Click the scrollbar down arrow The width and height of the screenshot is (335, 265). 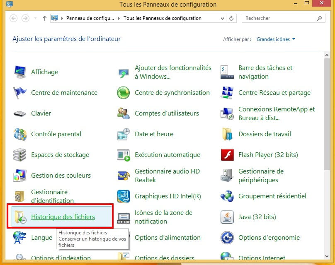[327, 256]
